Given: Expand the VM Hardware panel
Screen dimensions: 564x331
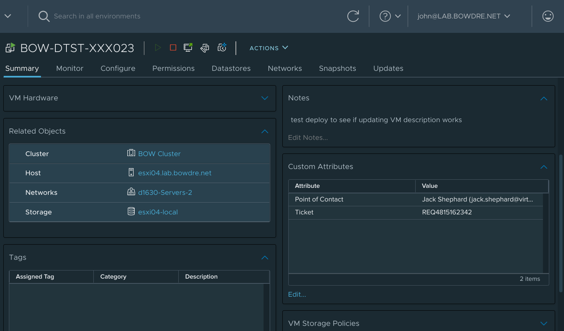Looking at the screenshot, I should point(265,98).
